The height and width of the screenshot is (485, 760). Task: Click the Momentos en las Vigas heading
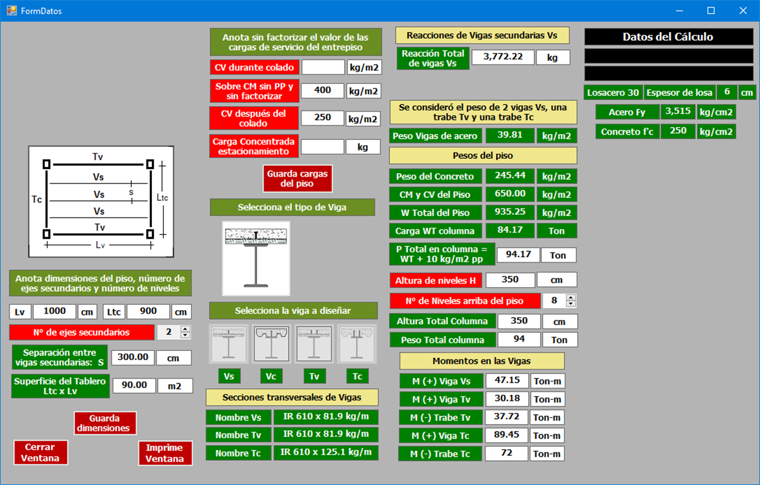click(482, 361)
